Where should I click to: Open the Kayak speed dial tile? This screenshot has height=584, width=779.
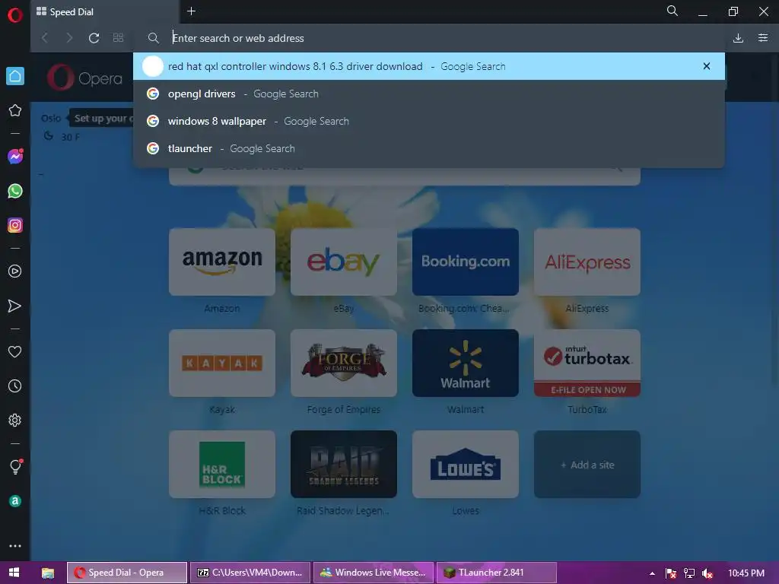[x=222, y=363]
